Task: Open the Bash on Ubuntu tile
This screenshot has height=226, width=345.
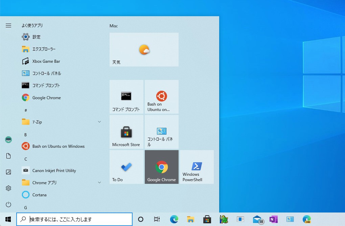Action: (x=161, y=97)
